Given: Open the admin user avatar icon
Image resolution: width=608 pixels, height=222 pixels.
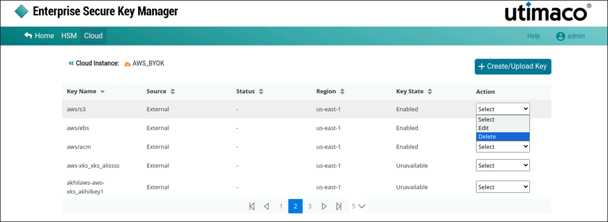Looking at the screenshot, I should 561,36.
